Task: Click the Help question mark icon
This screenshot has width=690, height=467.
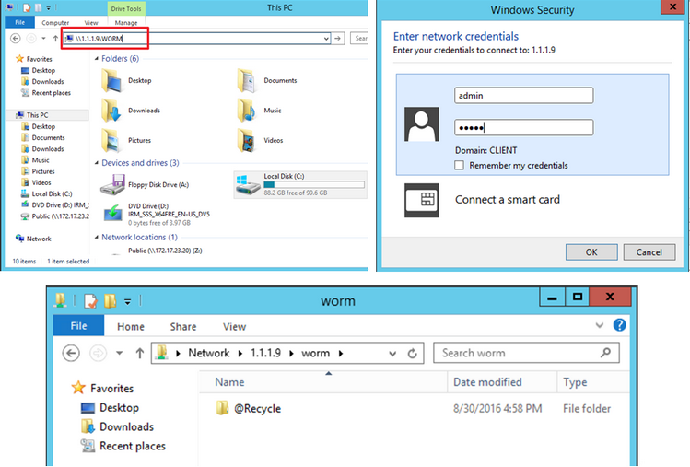Action: [x=620, y=325]
